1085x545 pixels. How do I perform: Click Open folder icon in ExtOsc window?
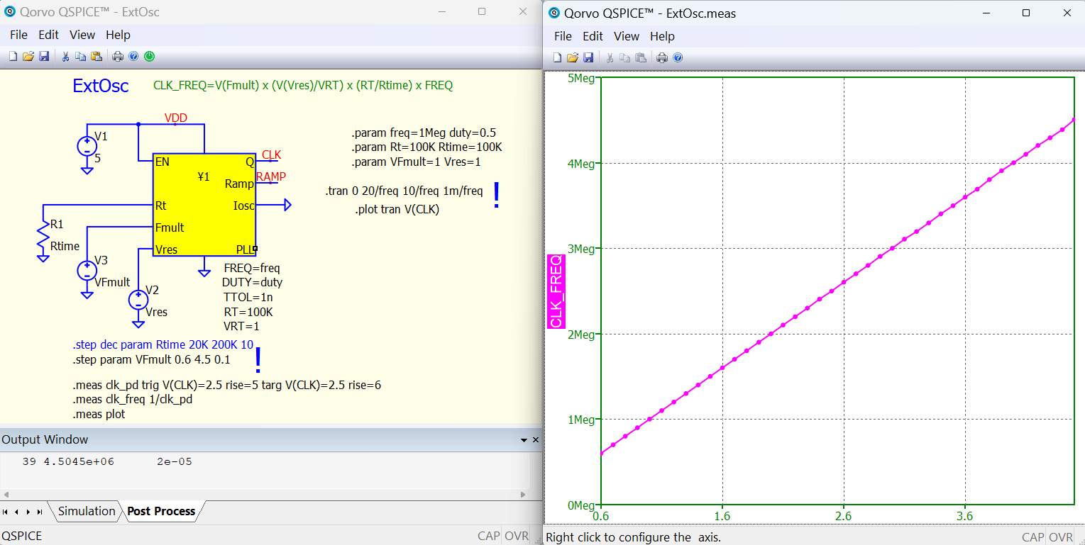28,57
